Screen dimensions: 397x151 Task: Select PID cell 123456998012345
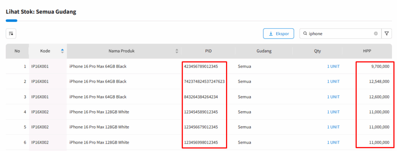tap(201, 143)
